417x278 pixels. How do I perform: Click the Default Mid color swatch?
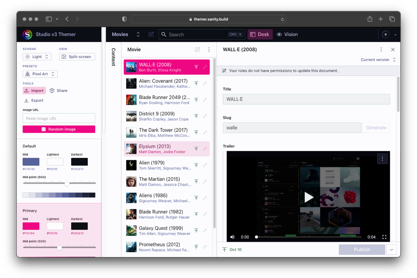click(x=31, y=162)
